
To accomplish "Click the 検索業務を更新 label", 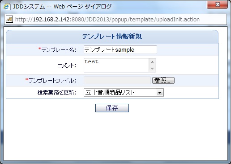I will pos(57,93).
